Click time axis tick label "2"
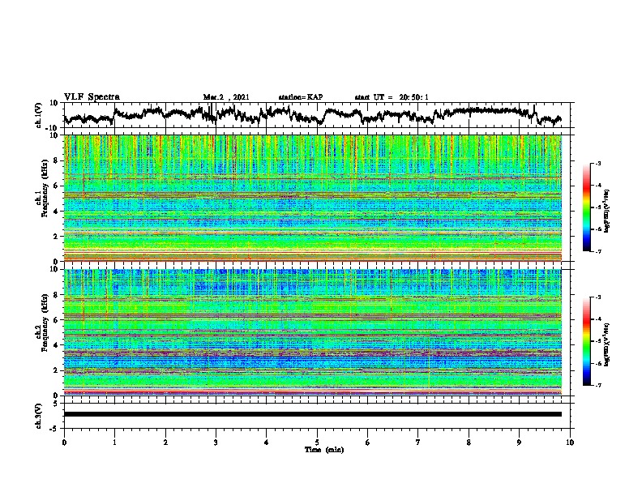 tap(165, 443)
